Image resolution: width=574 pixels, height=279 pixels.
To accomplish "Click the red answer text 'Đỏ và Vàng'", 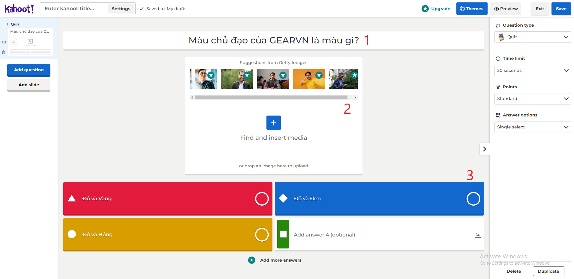I will click(x=97, y=198).
